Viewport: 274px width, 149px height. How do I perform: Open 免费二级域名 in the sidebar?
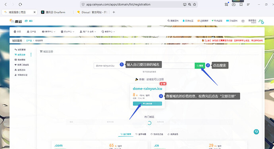pyautogui.click(x=22, y=65)
